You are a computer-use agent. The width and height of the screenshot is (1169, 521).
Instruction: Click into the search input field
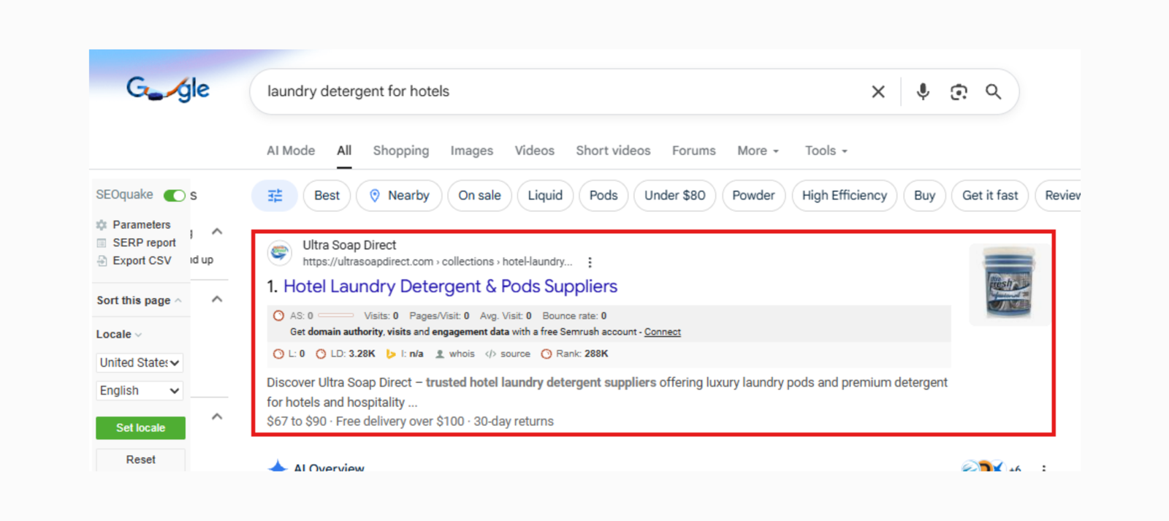pyautogui.click(x=555, y=91)
